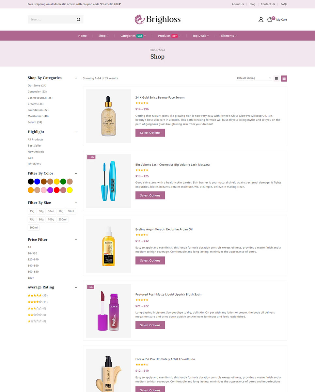Pick the blue color swatch
Screen dimensions: 315x392
coord(37,182)
